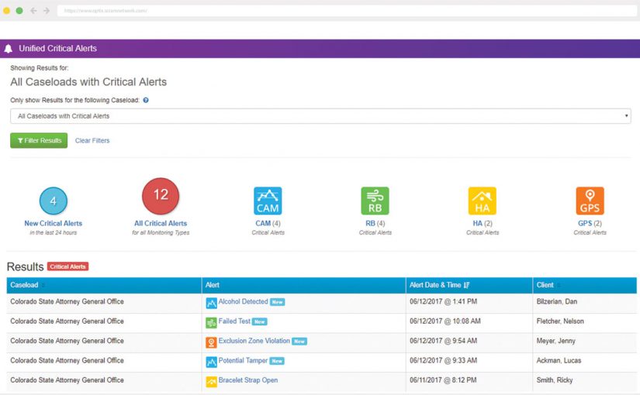
Task: Click the green window maximize dot
Action: 19,11
